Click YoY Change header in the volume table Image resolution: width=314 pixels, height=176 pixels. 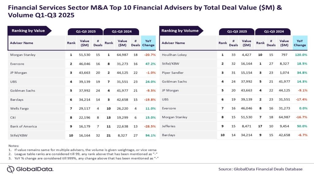(300, 43)
